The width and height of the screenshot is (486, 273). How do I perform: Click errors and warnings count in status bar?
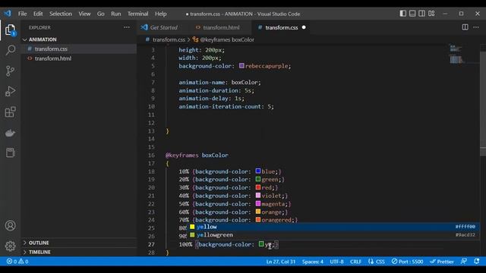pos(17,262)
